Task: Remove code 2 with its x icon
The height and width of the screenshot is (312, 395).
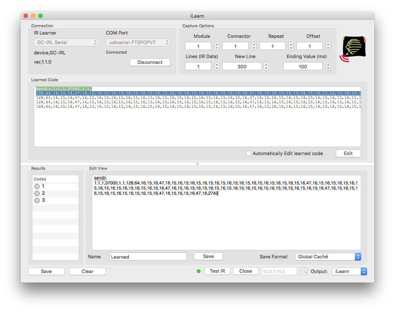Action: tap(37, 194)
